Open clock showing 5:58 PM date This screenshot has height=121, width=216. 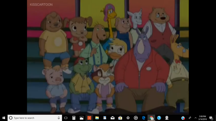[x=202, y=118]
